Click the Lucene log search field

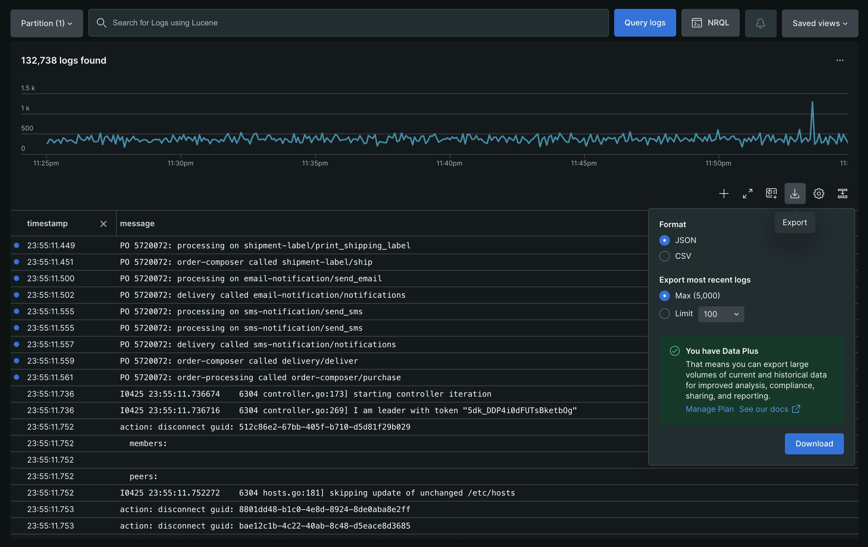coord(348,23)
